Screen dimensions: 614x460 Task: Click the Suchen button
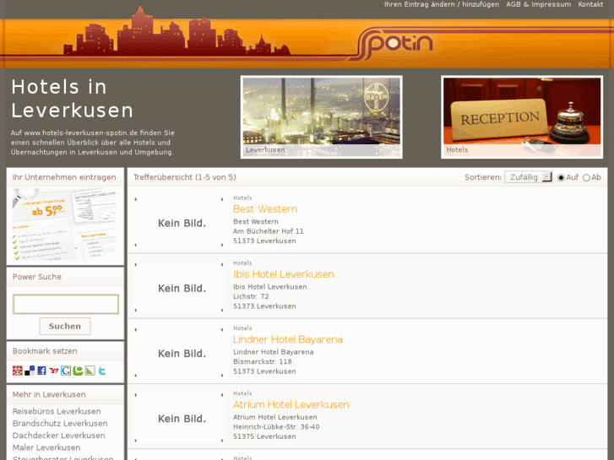[65, 326]
